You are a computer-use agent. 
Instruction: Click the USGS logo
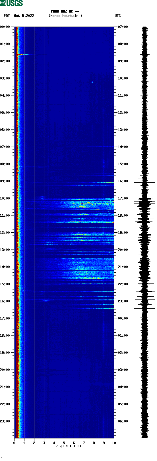pos(11,3)
